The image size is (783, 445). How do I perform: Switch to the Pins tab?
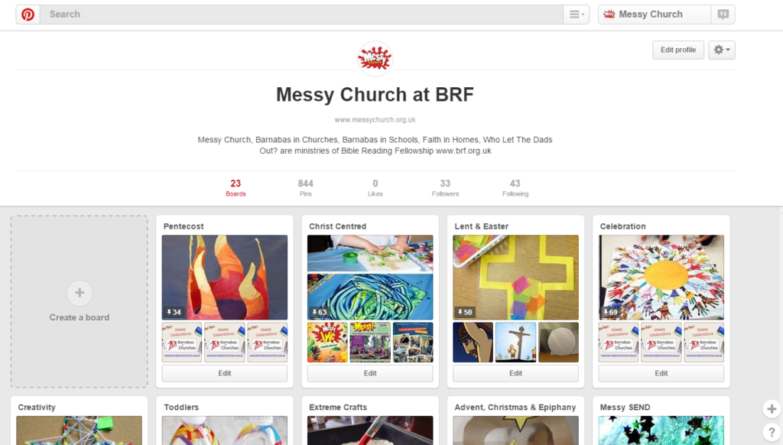pos(306,188)
